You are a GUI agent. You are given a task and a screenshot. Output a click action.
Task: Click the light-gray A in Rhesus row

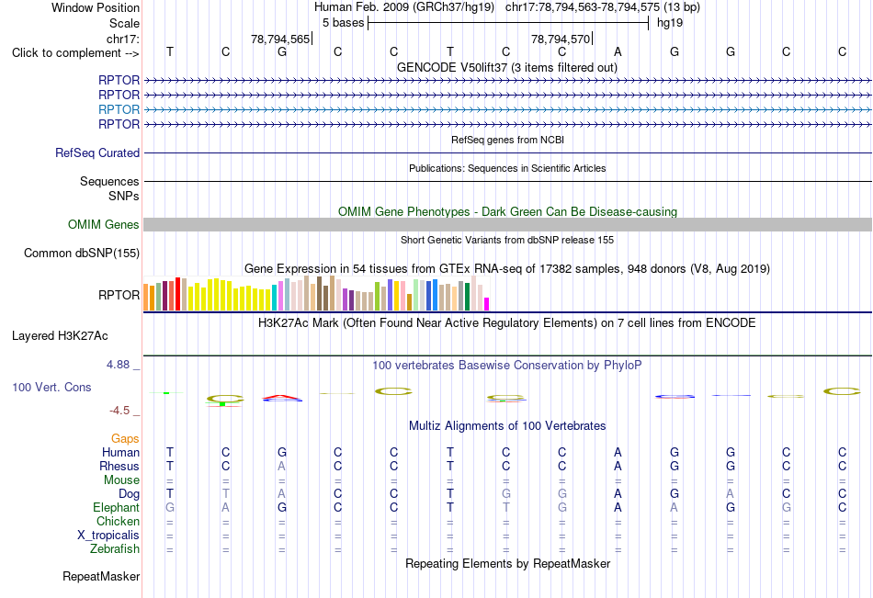(282, 466)
